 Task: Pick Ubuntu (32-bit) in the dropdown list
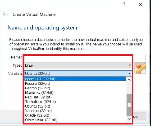75,106
